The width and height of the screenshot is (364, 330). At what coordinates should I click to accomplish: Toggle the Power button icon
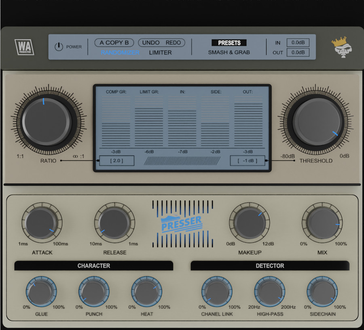click(x=59, y=47)
